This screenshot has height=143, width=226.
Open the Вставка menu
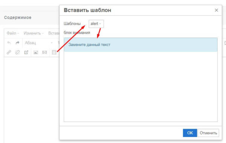click(54, 33)
